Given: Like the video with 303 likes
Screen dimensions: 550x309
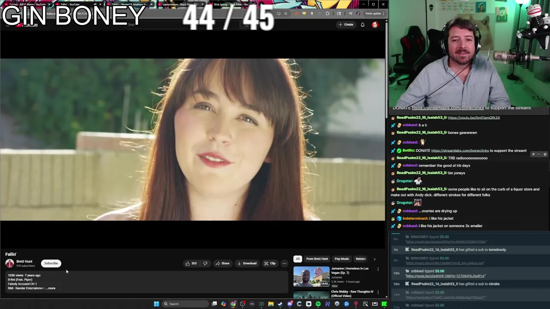Looking at the screenshot, I should point(191,264).
